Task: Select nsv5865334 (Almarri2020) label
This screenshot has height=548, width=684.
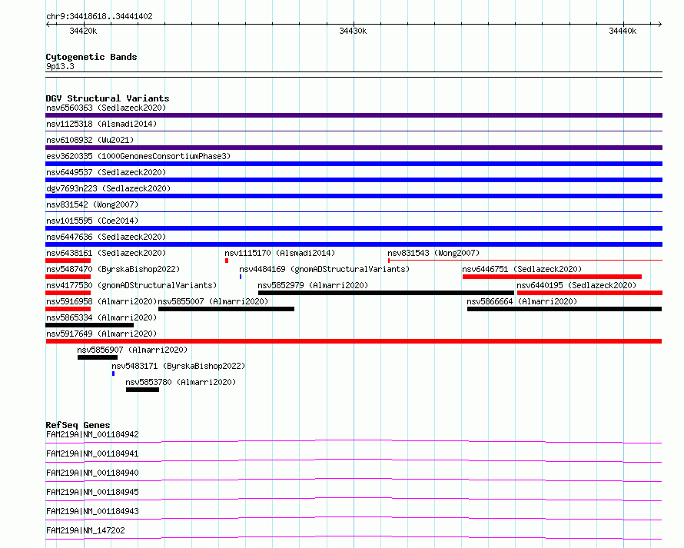Action: point(101,317)
